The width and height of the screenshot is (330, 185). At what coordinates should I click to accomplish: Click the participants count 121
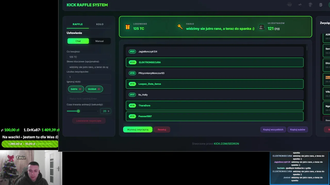(270, 29)
